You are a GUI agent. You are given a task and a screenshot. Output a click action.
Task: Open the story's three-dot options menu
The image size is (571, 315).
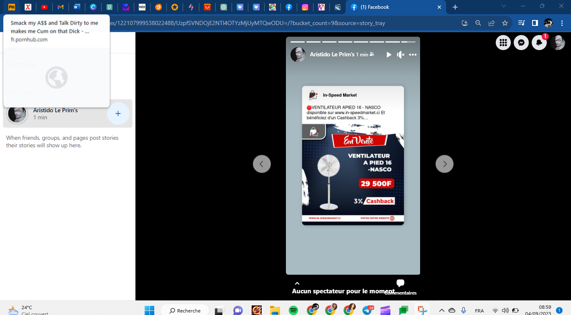(x=413, y=55)
